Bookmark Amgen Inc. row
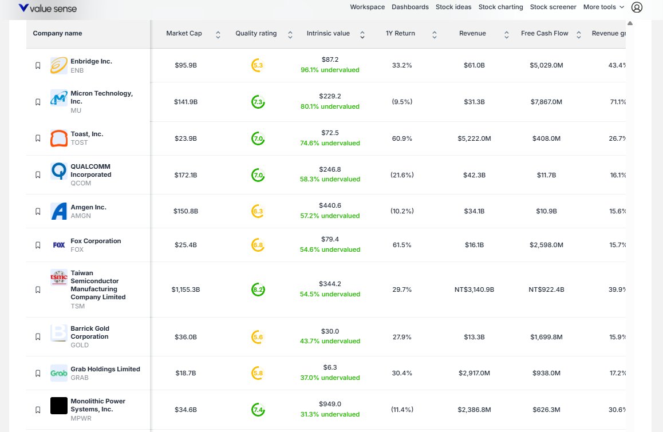Image resolution: width=663 pixels, height=432 pixels. pyautogui.click(x=38, y=211)
